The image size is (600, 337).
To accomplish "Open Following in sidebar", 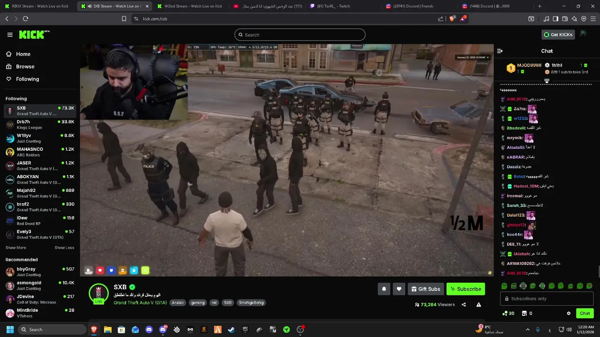I will 23,79.
